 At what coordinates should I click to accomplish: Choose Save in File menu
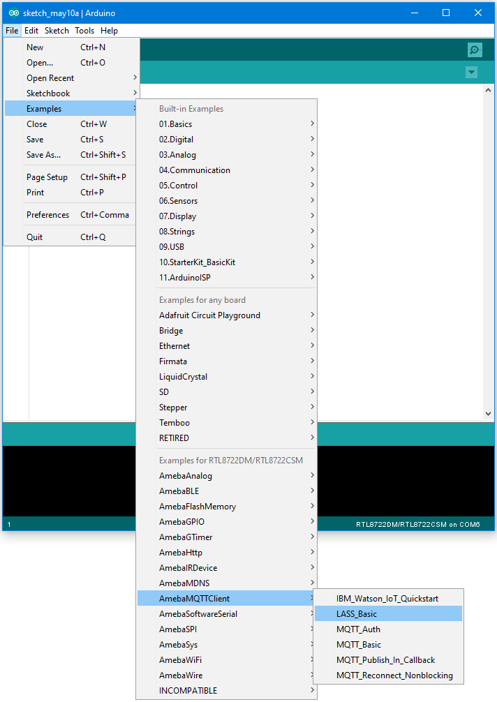tap(71, 140)
